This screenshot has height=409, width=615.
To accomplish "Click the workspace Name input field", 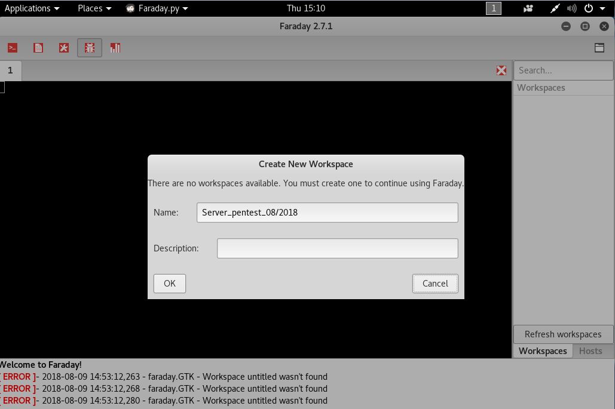I will coord(327,213).
